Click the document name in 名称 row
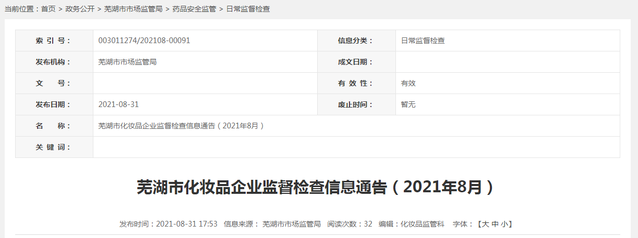638x238 pixels. (x=181, y=126)
